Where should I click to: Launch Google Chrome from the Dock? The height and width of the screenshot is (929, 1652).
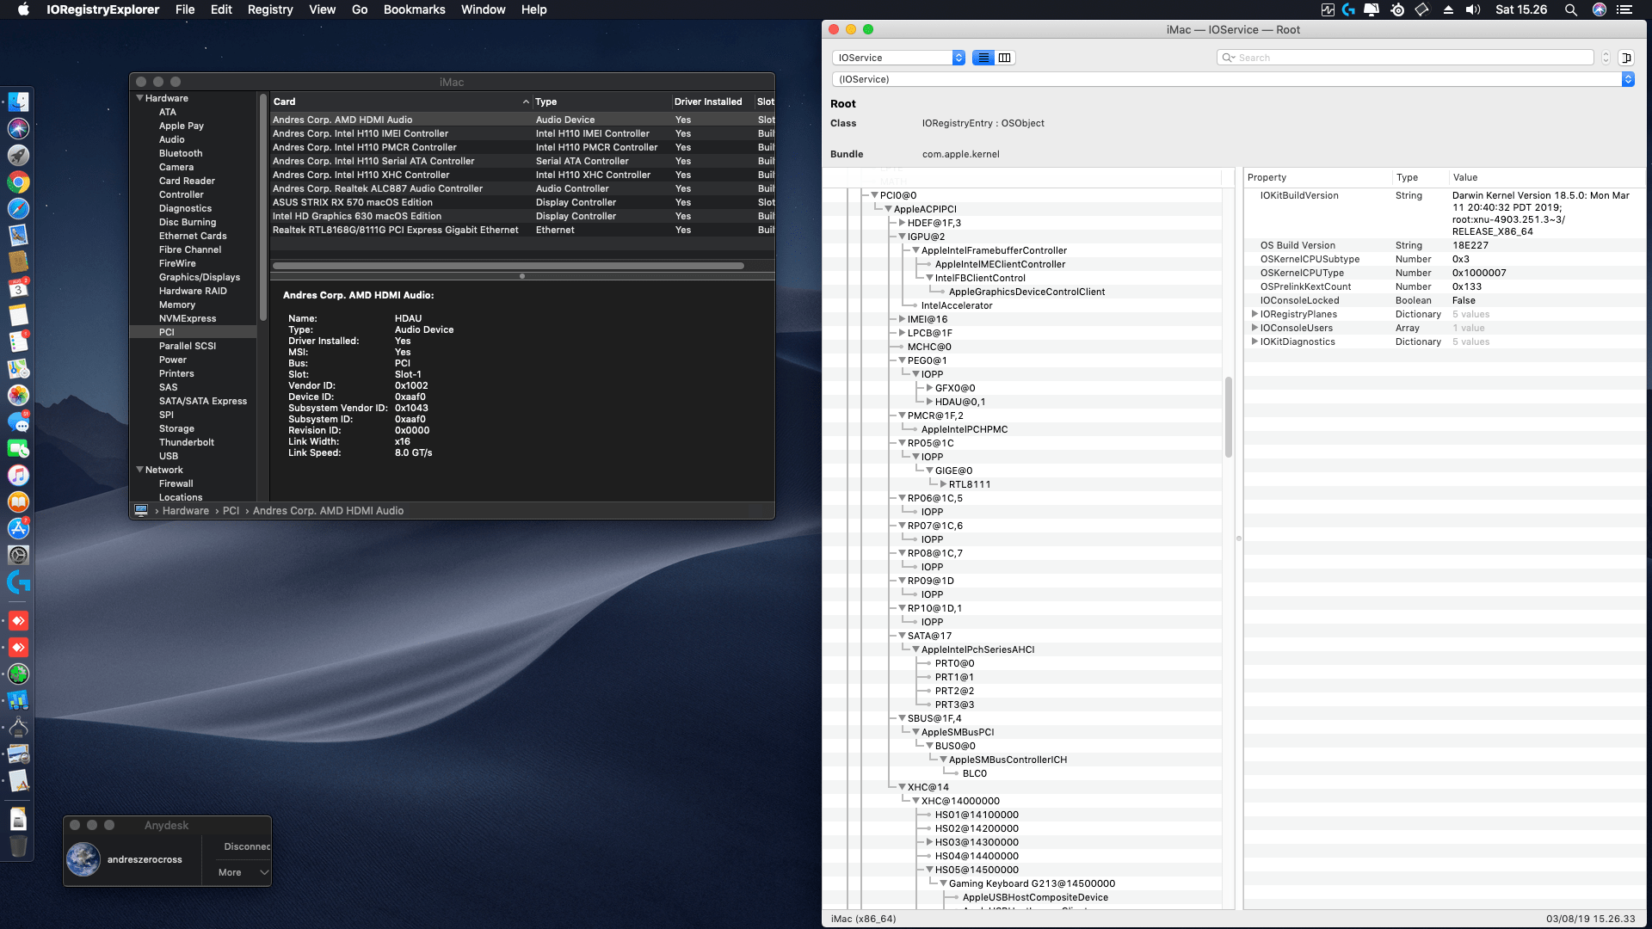pyautogui.click(x=18, y=181)
